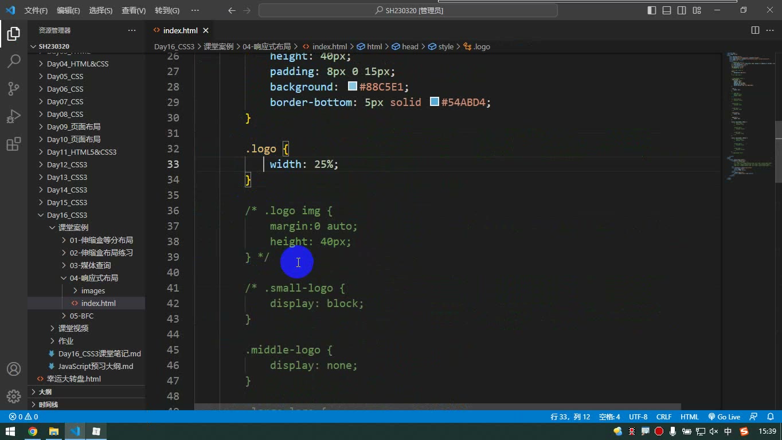Open the Windows Start menu
782x440 pixels.
point(10,431)
